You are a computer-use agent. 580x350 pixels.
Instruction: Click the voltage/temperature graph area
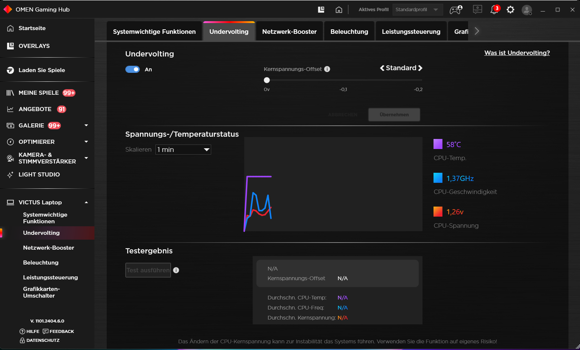[333, 184]
